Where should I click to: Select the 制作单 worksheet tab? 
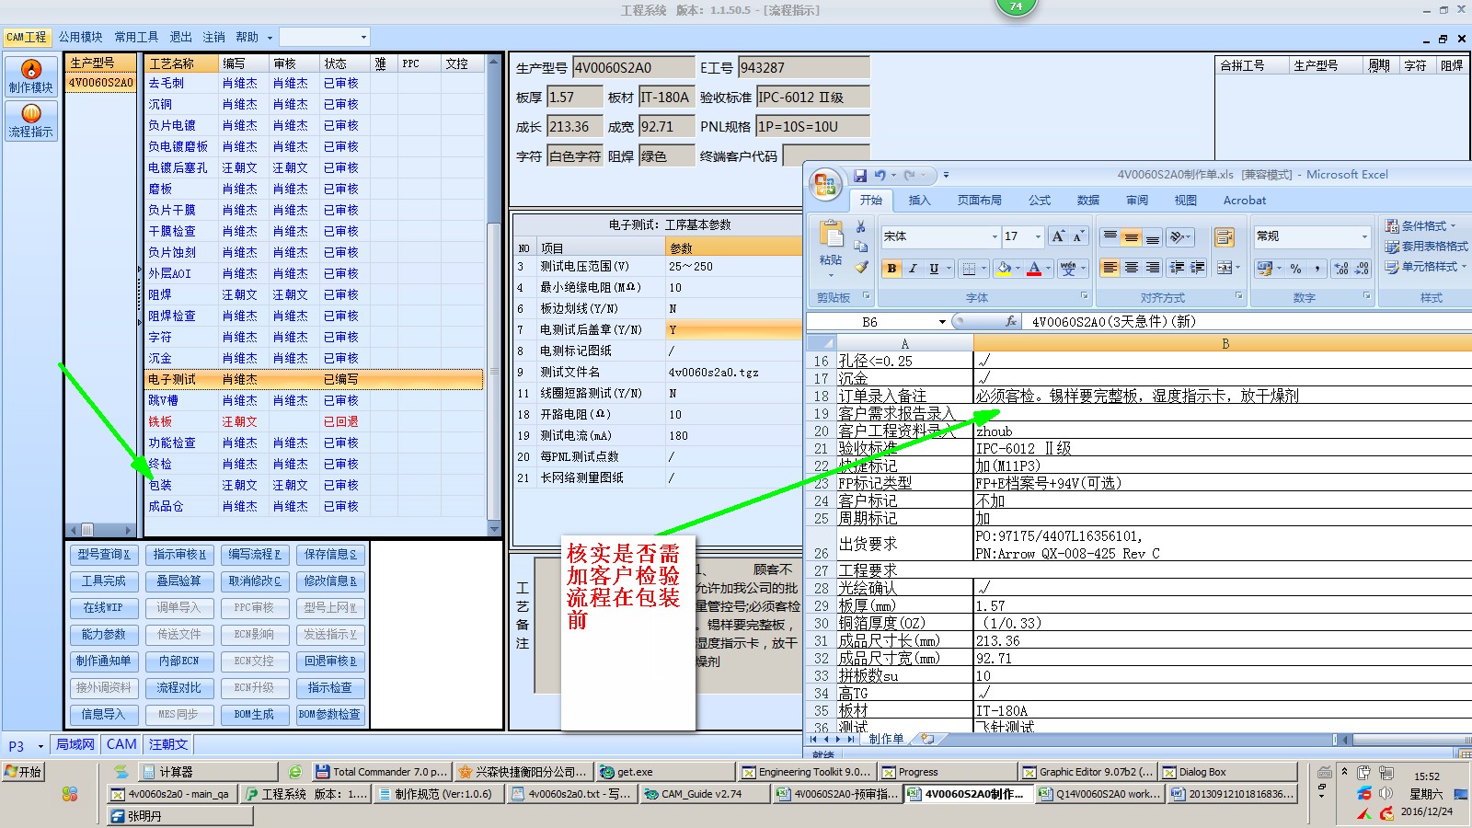point(885,738)
